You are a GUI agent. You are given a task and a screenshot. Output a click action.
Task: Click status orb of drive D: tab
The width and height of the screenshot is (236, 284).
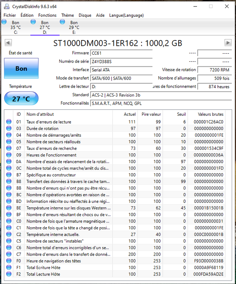tap(33, 22)
